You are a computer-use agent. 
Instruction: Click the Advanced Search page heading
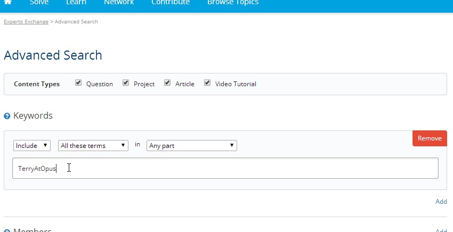53,55
